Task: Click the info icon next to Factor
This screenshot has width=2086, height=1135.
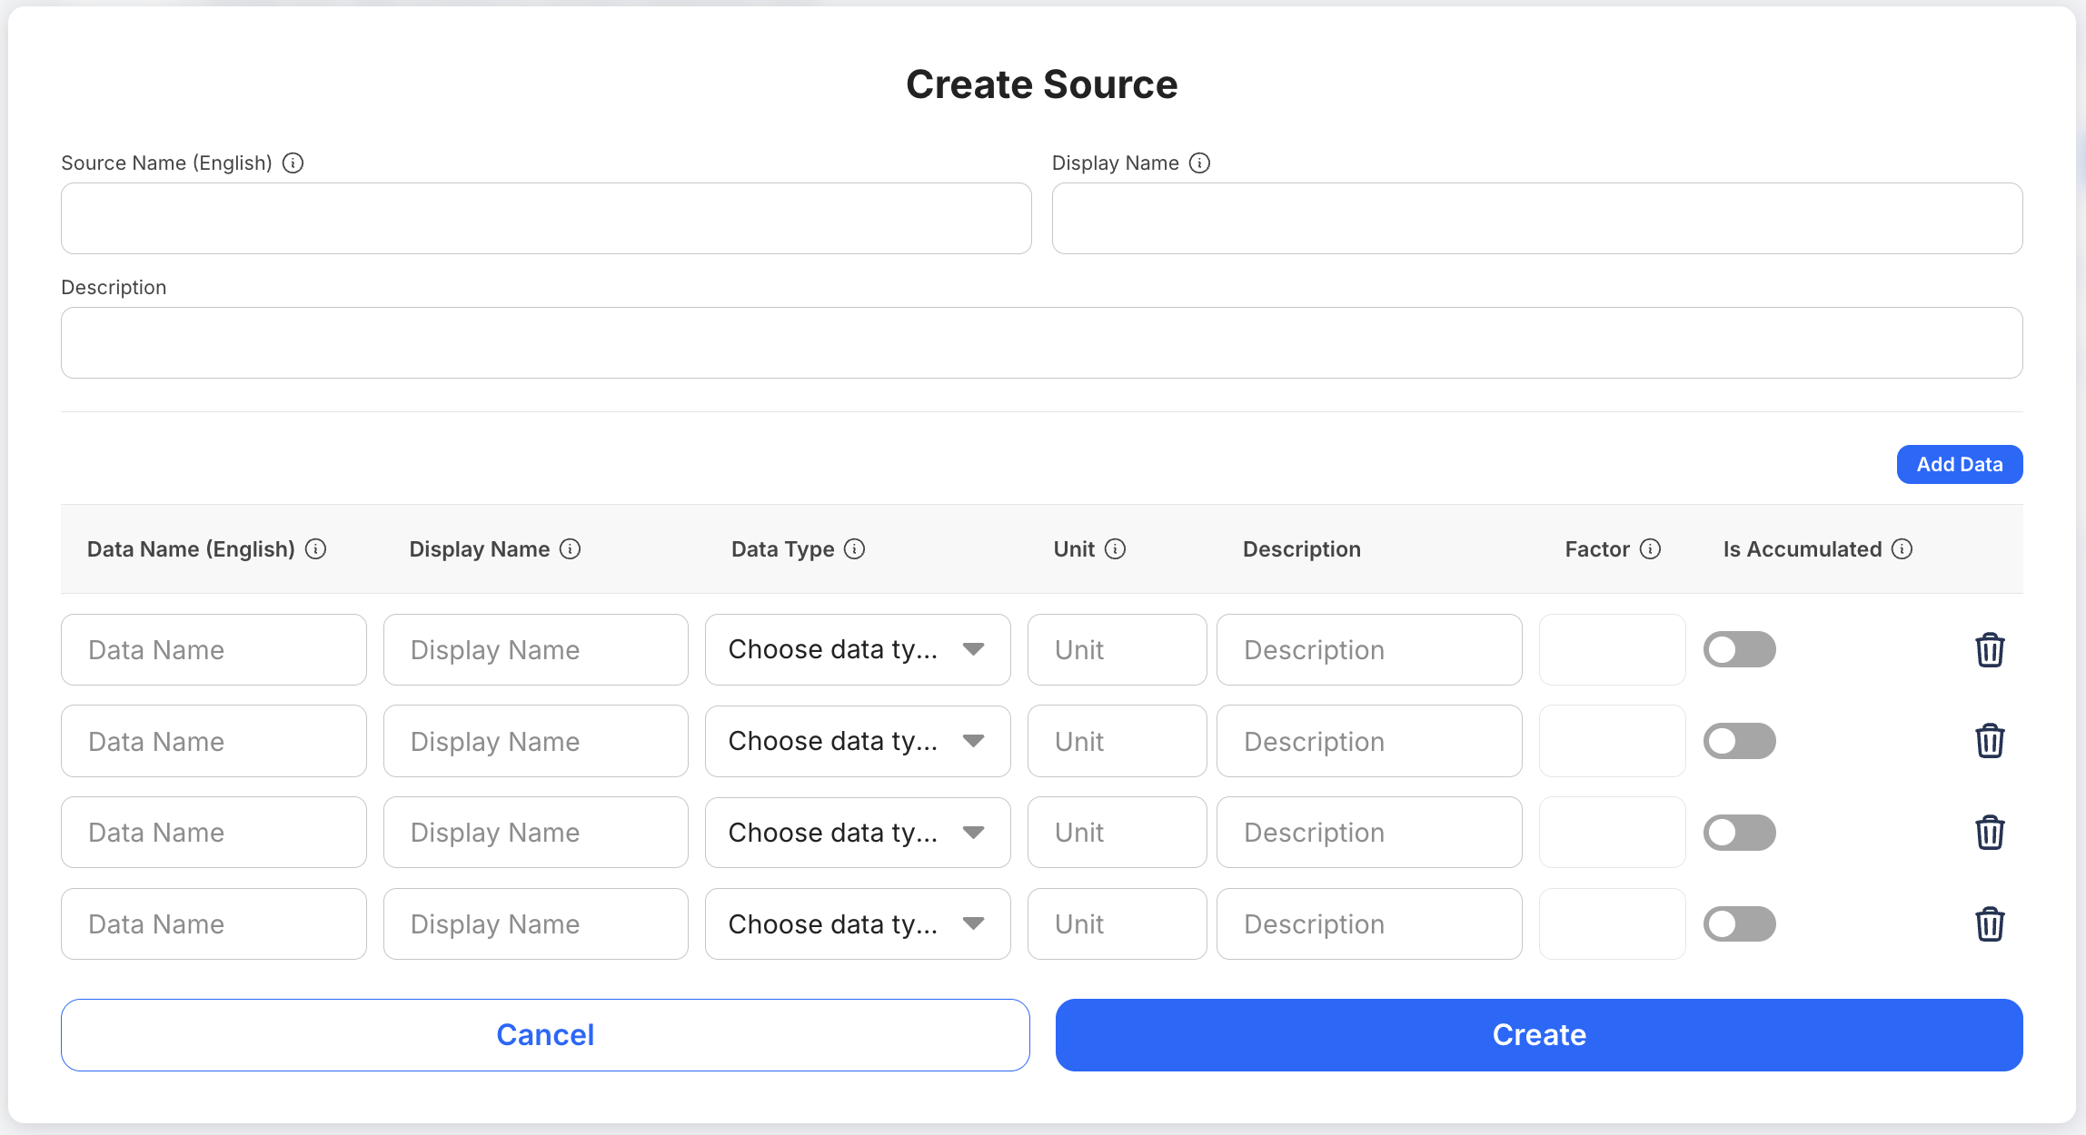Action: point(1651,548)
